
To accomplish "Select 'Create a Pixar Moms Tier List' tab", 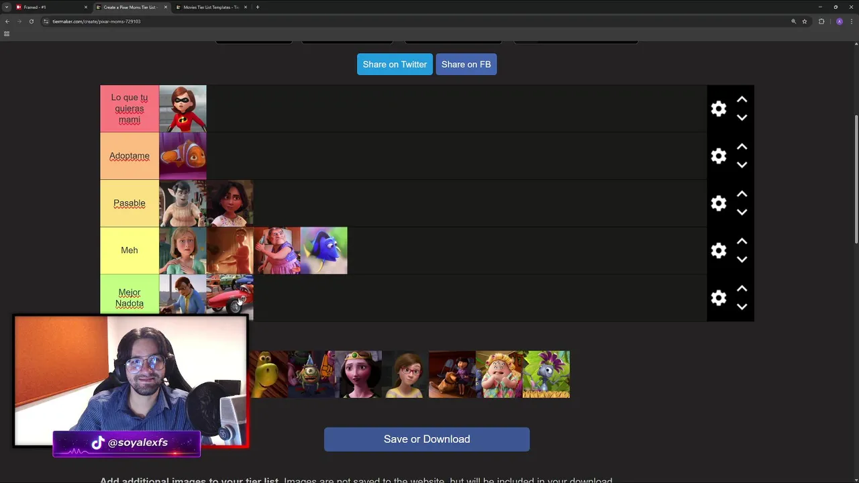I will (x=131, y=7).
